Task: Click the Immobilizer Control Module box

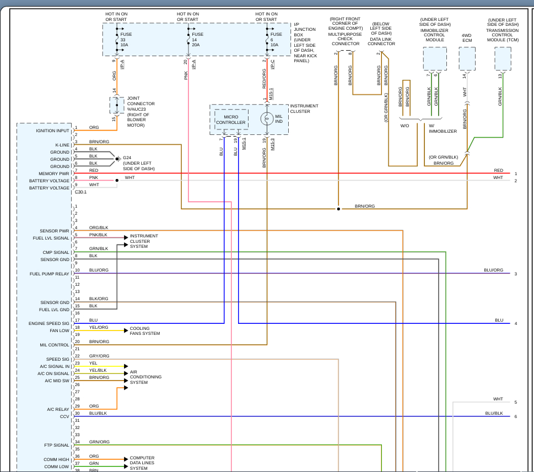Action: tap(434, 58)
